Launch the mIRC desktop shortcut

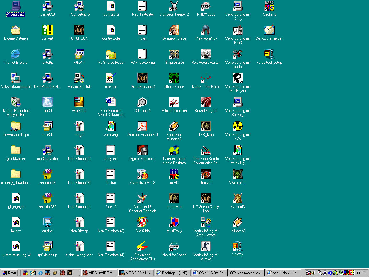coord(174,174)
